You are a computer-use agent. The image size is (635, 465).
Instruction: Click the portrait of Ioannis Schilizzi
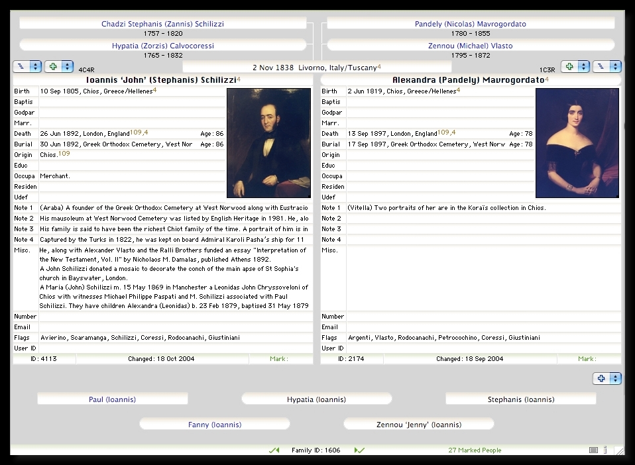[x=268, y=143]
